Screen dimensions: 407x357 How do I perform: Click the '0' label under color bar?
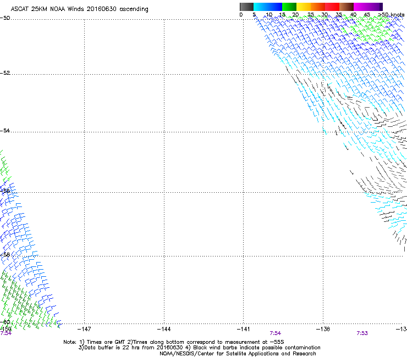[241, 15]
